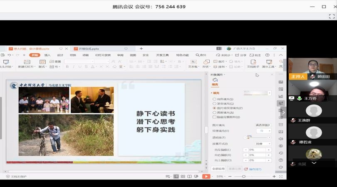
Task: Open the 放置方式 拉伸 dropdown
Action: (263, 144)
